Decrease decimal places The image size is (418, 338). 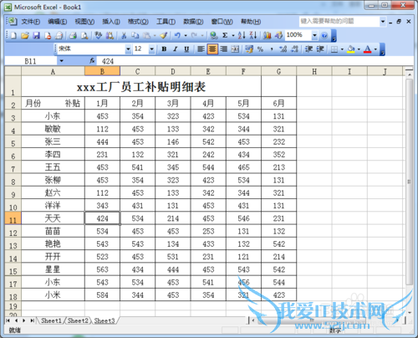coord(294,49)
